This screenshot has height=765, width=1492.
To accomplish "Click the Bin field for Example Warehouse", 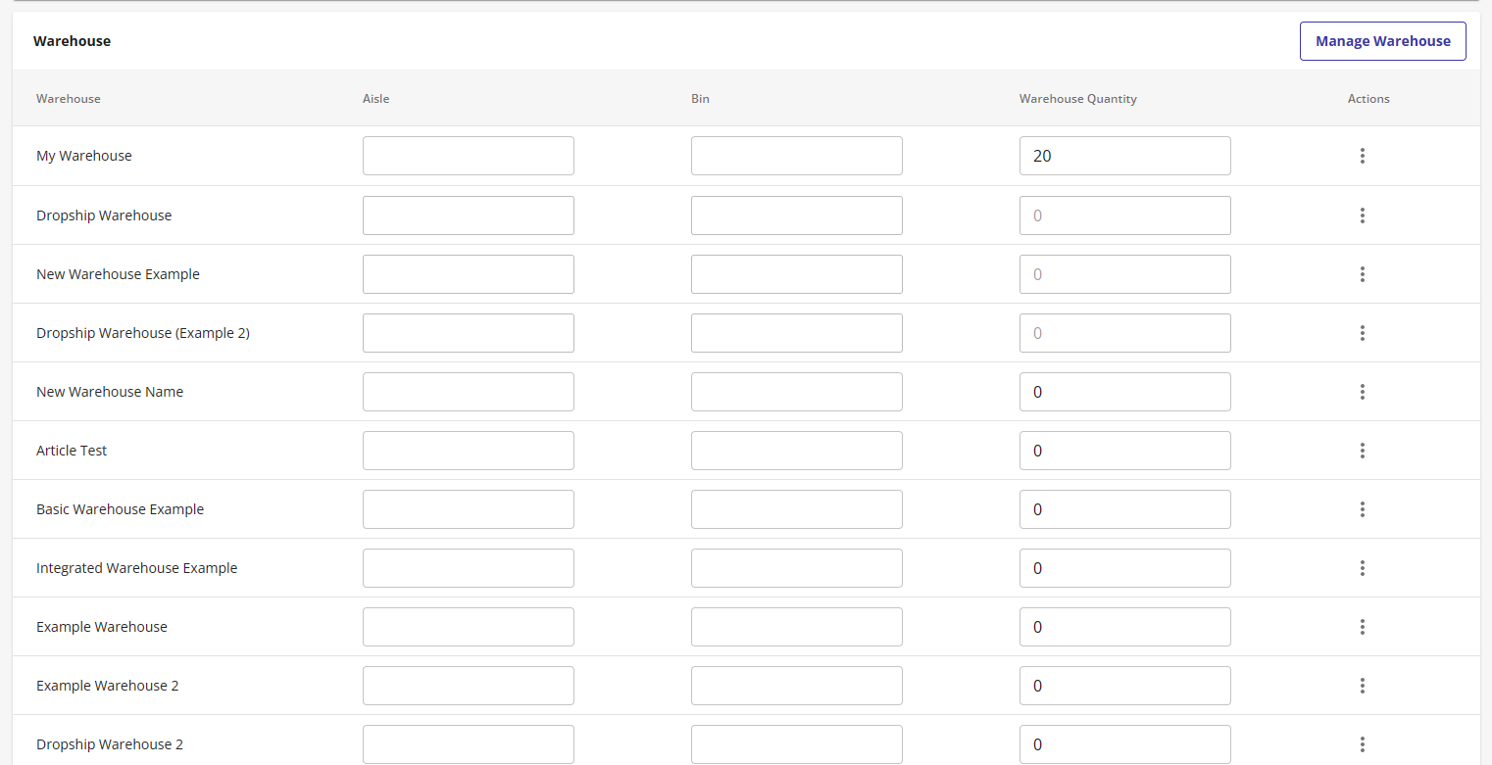I will (x=796, y=626).
